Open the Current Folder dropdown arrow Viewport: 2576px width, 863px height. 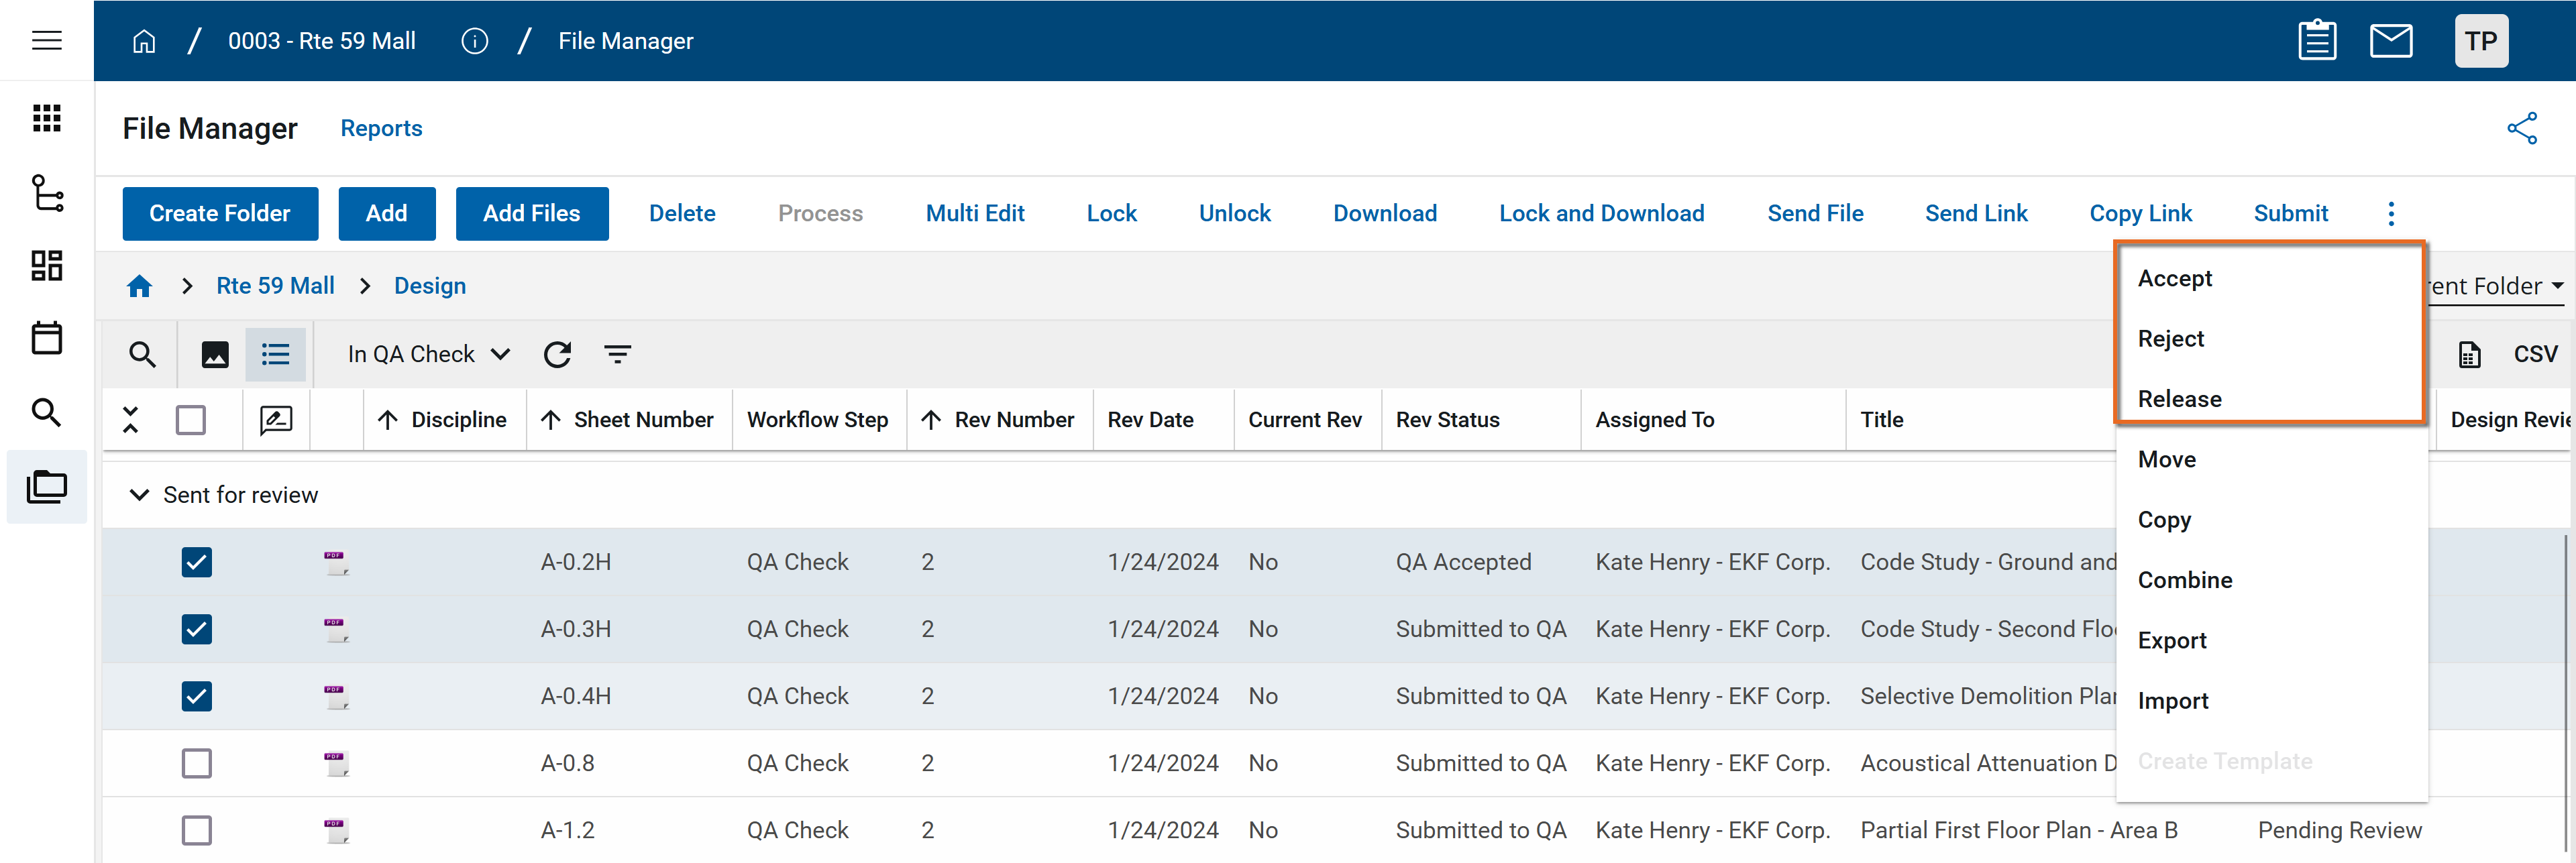pyautogui.click(x=2556, y=286)
